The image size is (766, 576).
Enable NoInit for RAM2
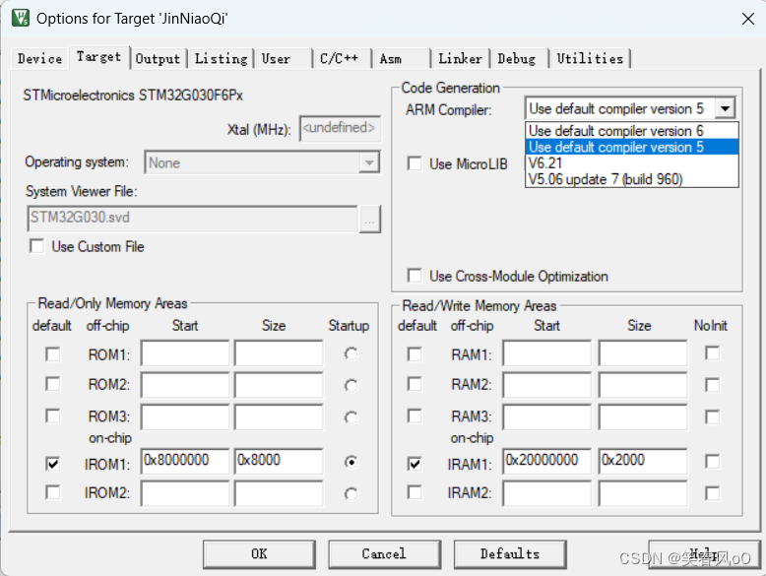click(x=712, y=385)
